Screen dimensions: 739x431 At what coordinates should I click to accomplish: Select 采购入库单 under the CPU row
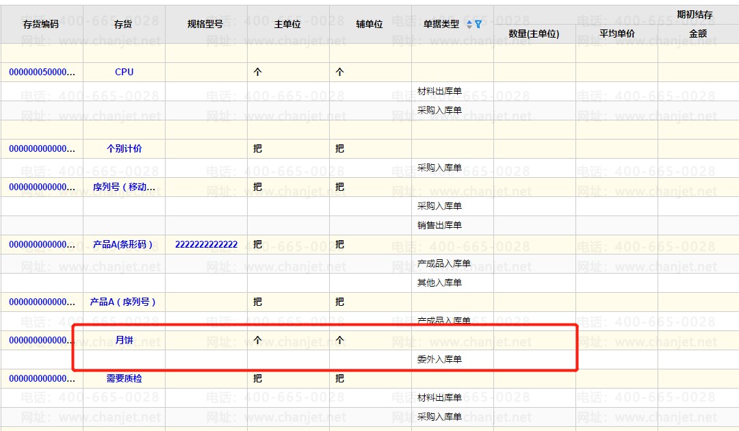tap(439, 110)
